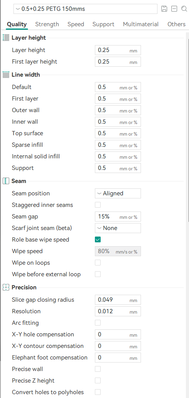
Task: Click the save preset floppy disk icon
Action: click(164, 9)
